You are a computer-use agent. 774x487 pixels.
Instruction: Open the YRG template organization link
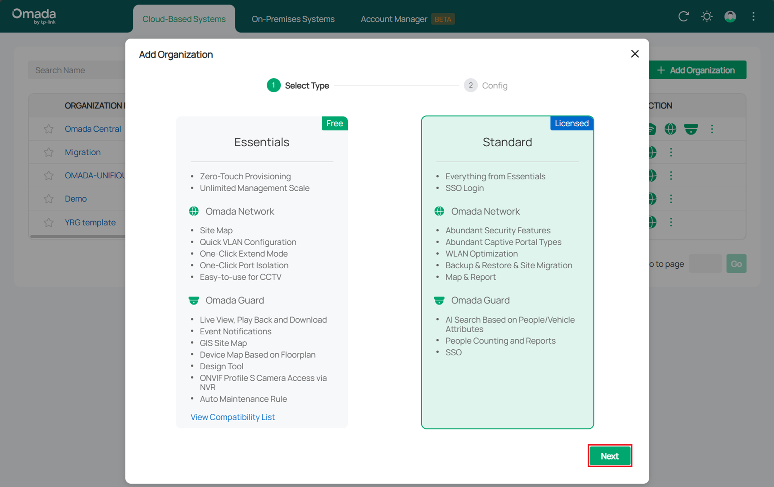coord(90,222)
